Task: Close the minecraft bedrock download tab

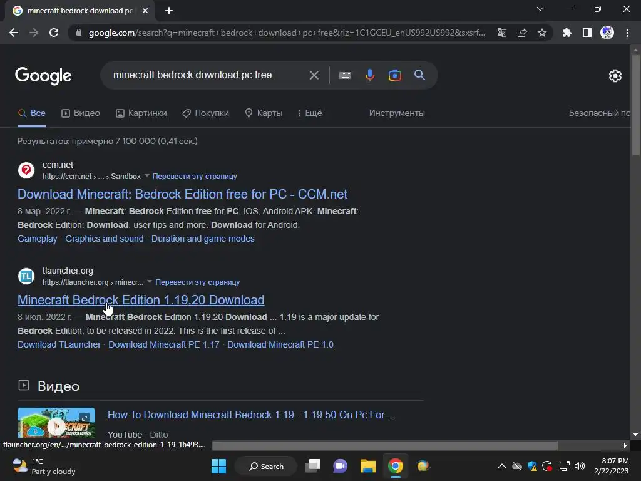Action: [145, 11]
